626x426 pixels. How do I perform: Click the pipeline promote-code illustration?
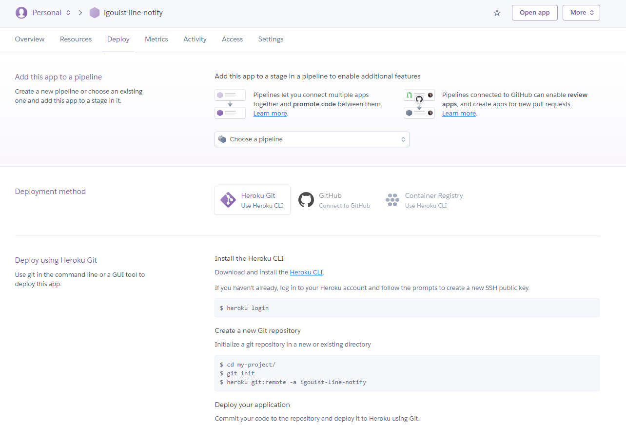(230, 104)
